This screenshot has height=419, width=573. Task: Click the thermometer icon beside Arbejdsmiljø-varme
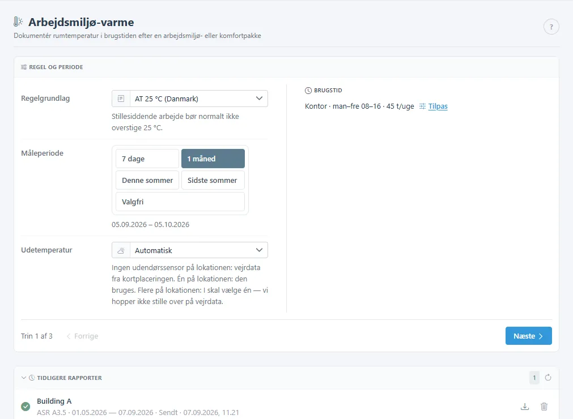coord(18,22)
